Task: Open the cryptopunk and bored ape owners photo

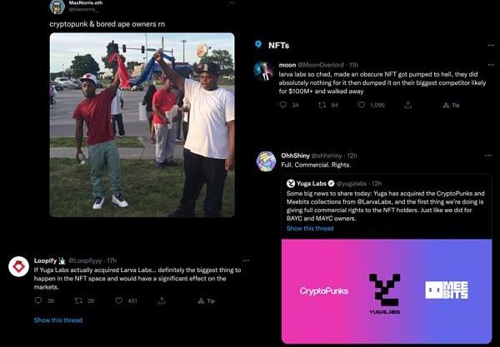Action: [x=142, y=125]
